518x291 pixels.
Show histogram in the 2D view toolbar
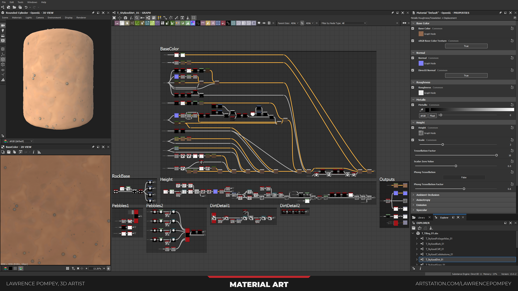(39, 152)
